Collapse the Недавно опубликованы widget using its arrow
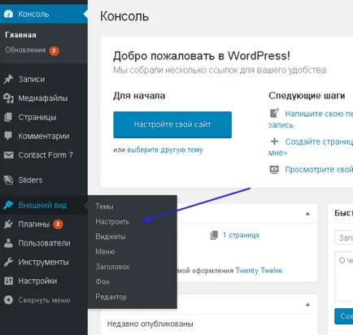 (307, 304)
